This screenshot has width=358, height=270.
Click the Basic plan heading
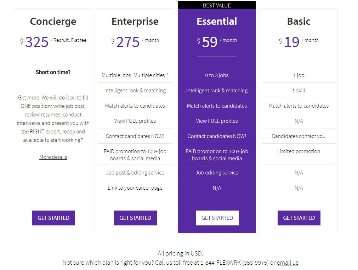[x=299, y=22]
